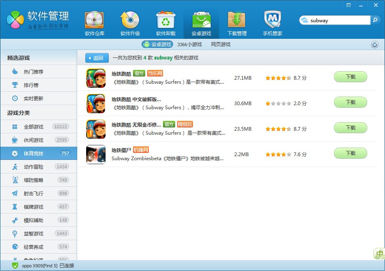Click the 1434 count for 动作冒险
385x271 pixels.
pos(61,167)
